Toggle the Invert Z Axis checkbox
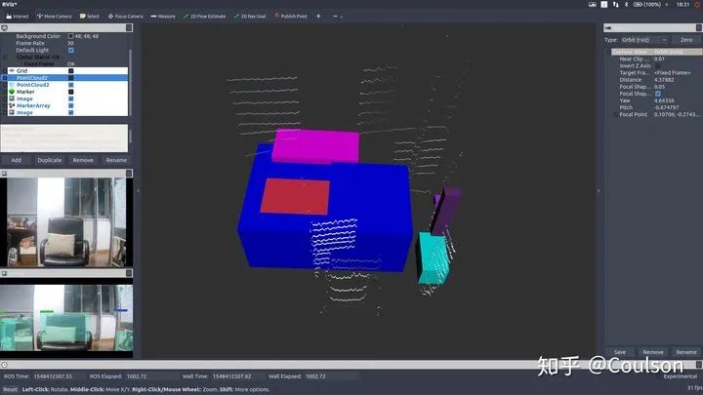The height and width of the screenshot is (395, 703). (658, 66)
